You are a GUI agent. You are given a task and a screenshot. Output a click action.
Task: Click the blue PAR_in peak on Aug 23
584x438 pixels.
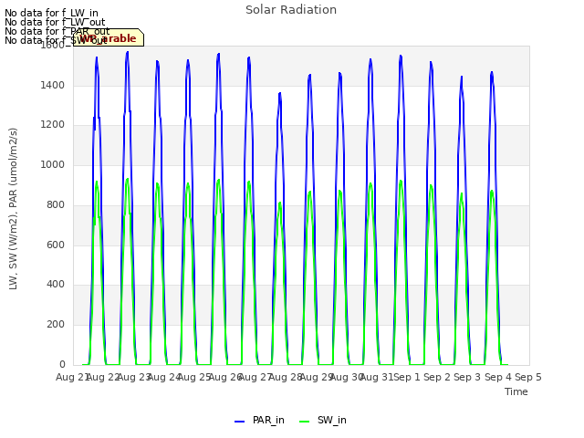pyautogui.click(x=128, y=52)
